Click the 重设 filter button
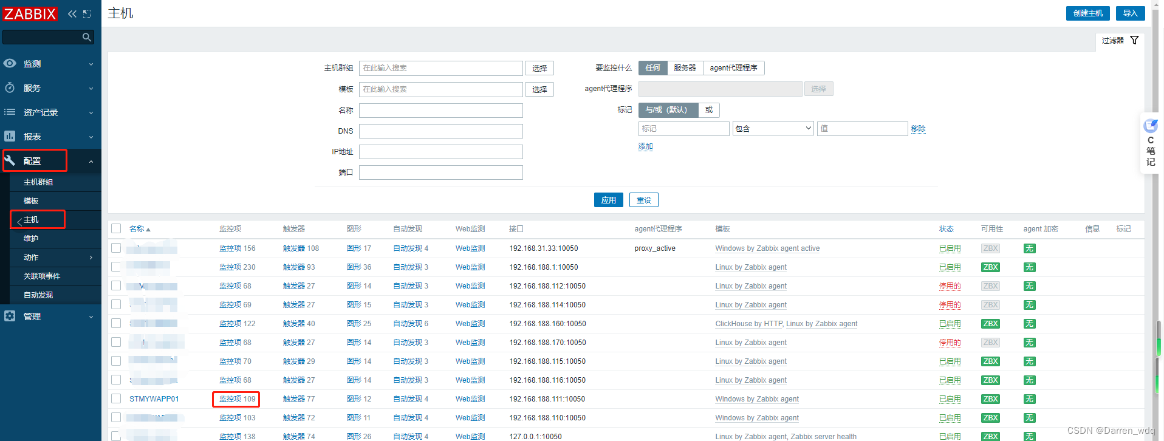The width and height of the screenshot is (1164, 441). pyautogui.click(x=643, y=200)
